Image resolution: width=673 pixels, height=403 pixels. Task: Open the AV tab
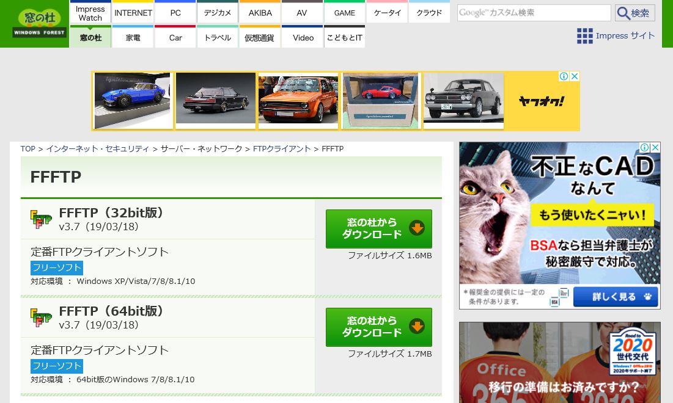tap(302, 13)
